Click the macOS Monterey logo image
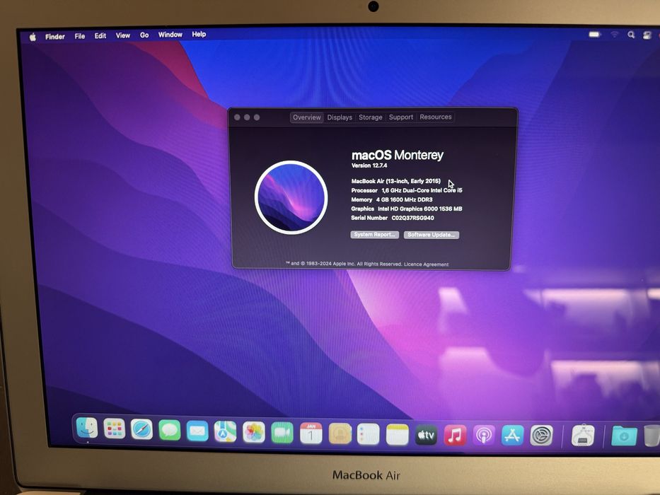This screenshot has width=660, height=495. pos(291,197)
